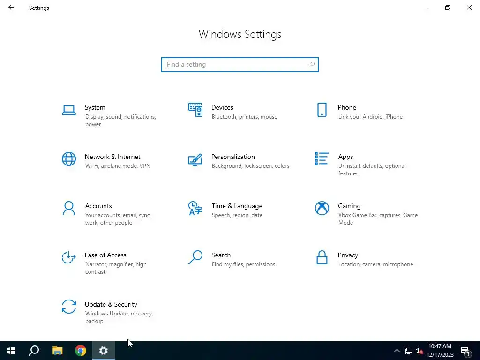Select the Settings gear on the taskbar
The height and width of the screenshot is (360, 480).
[x=104, y=351]
